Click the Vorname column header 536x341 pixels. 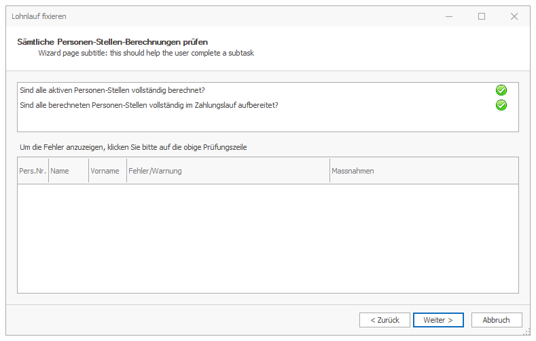point(107,171)
